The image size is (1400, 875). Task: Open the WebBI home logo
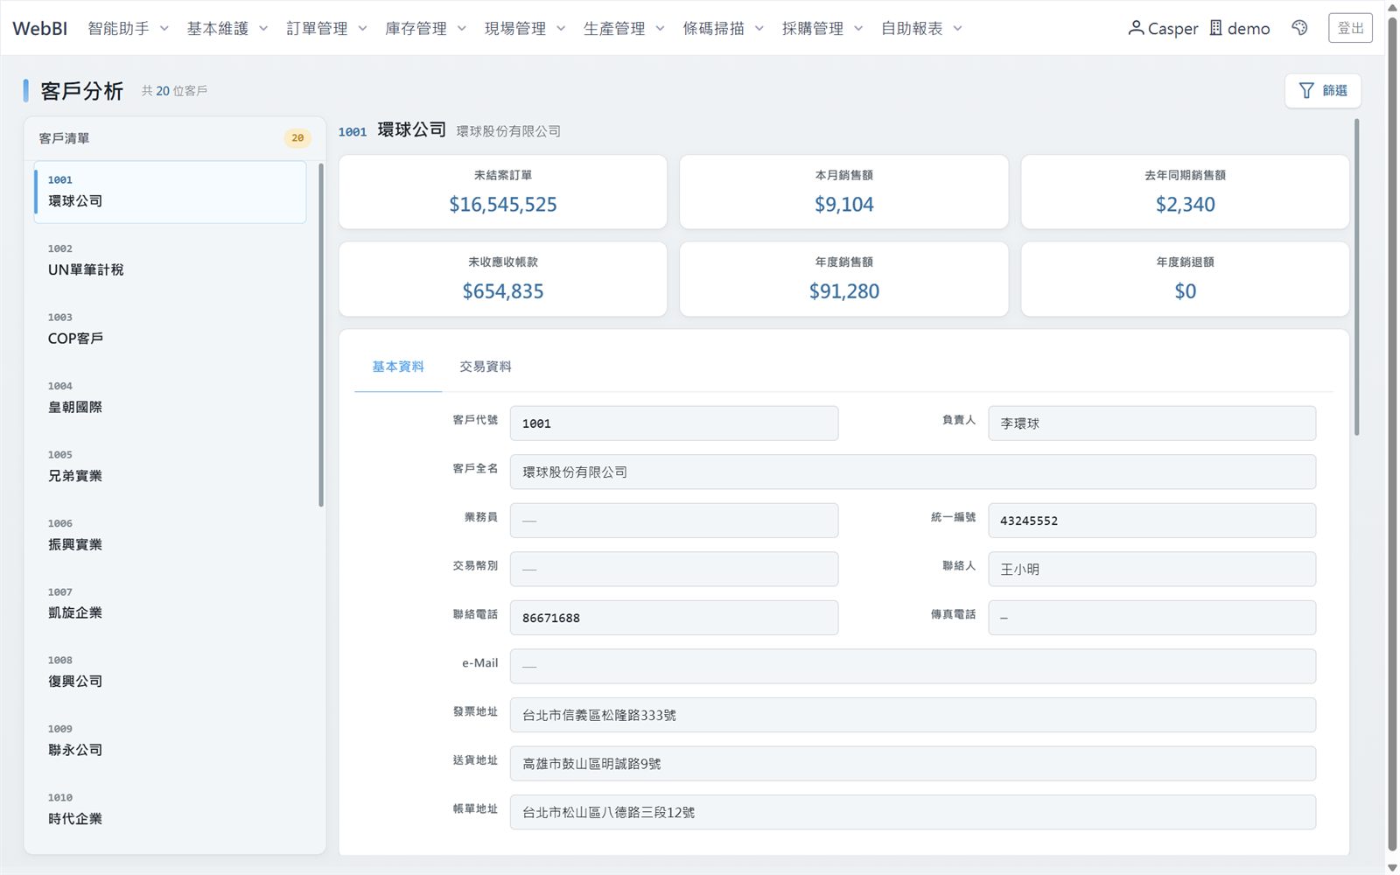pos(40,28)
